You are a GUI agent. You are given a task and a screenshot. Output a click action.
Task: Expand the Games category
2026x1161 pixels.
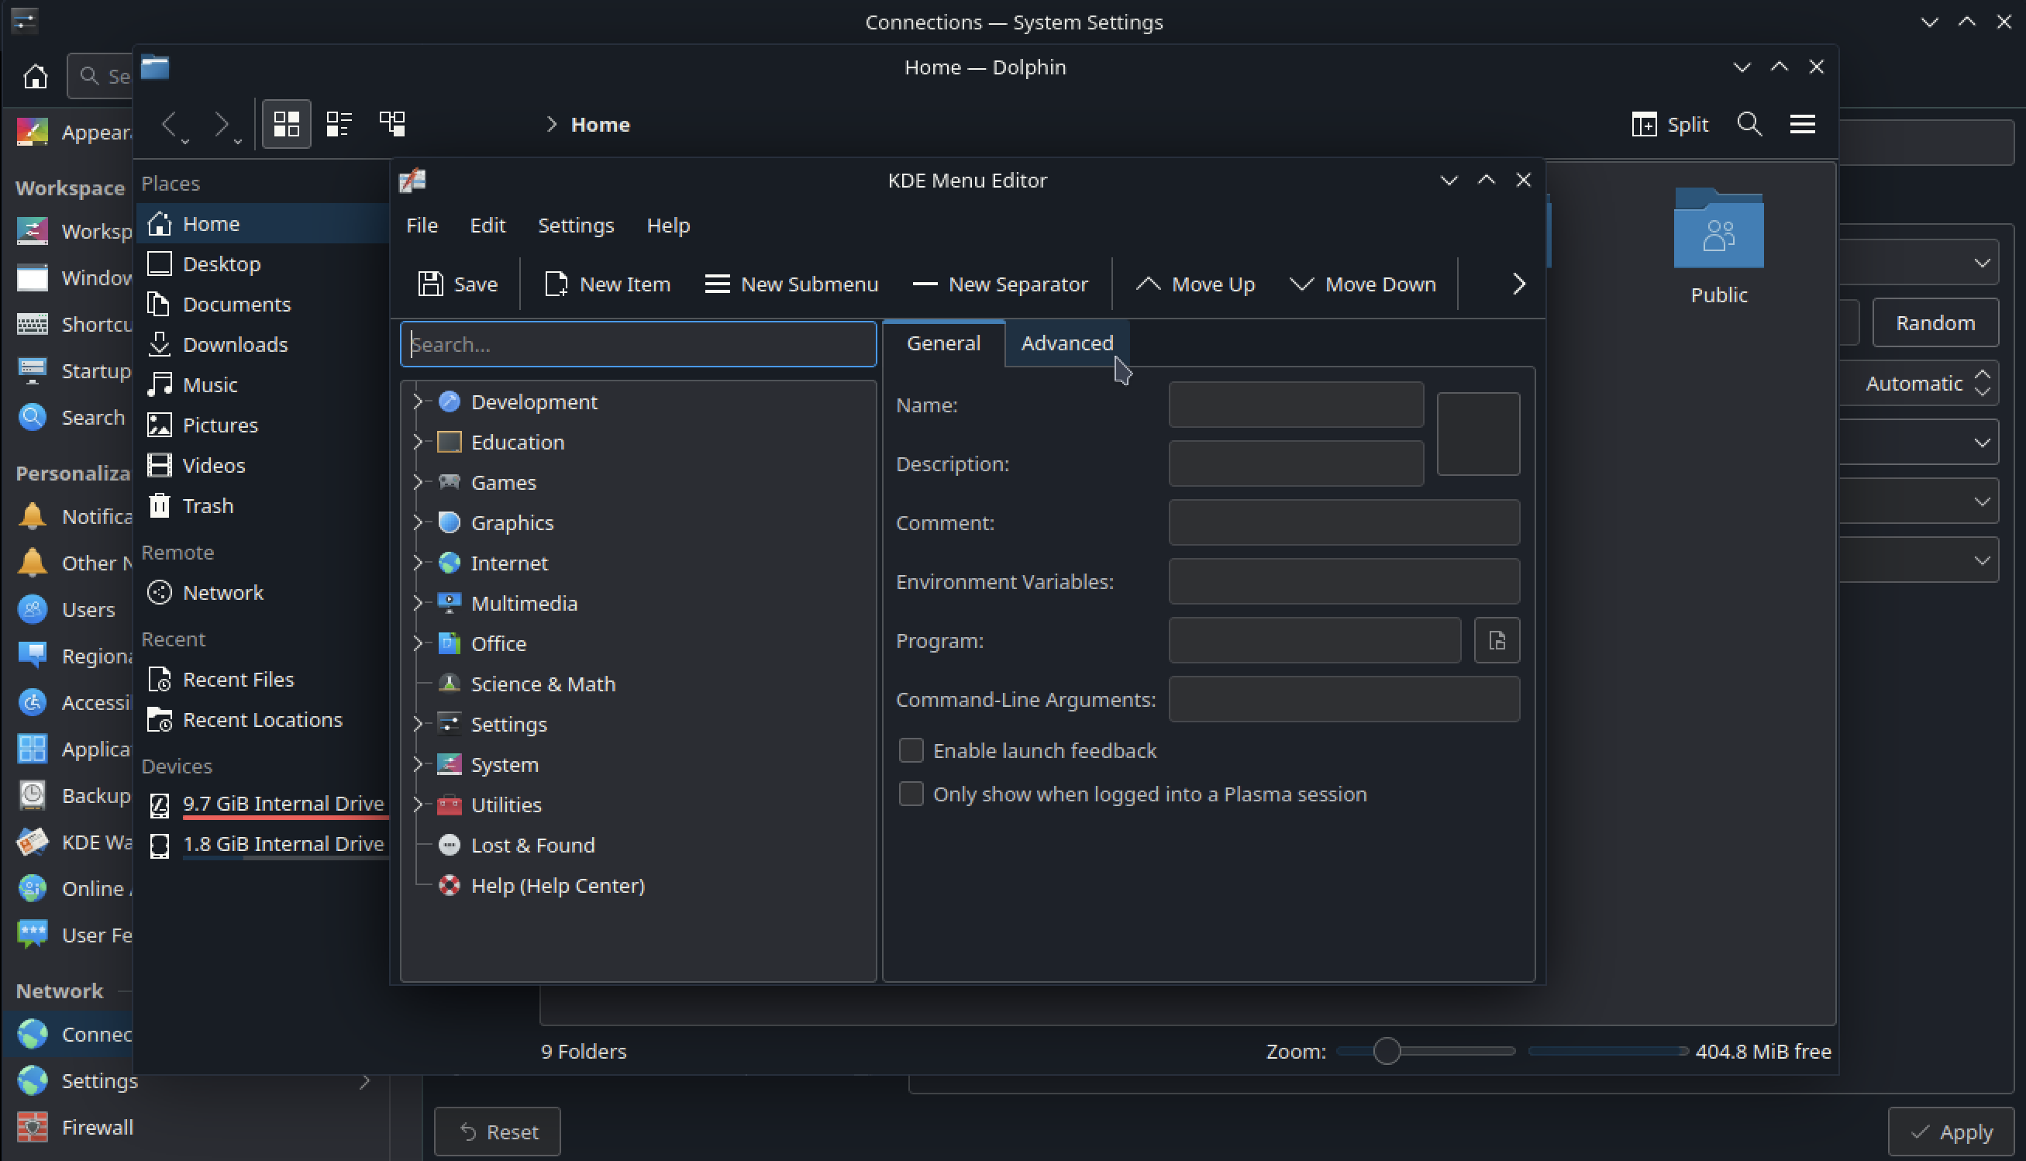click(x=416, y=482)
